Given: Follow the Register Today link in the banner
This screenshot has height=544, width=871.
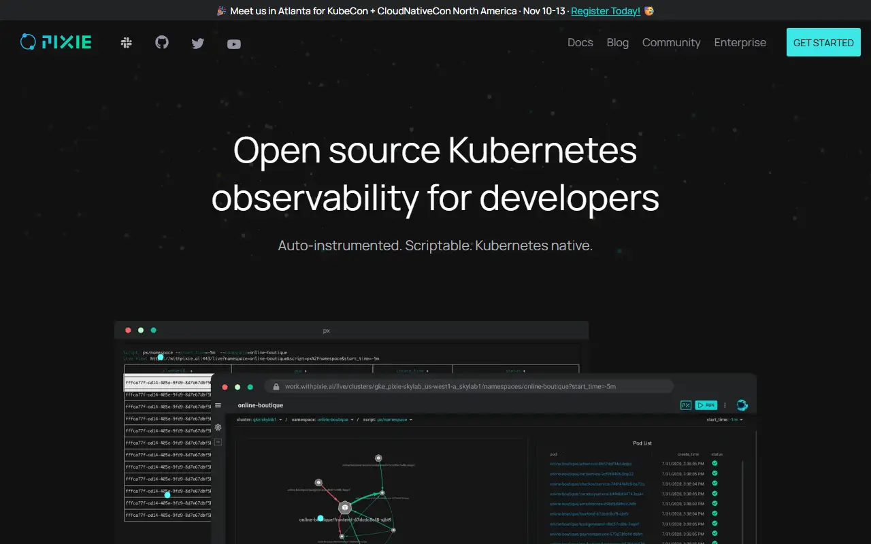Looking at the screenshot, I should (x=606, y=11).
